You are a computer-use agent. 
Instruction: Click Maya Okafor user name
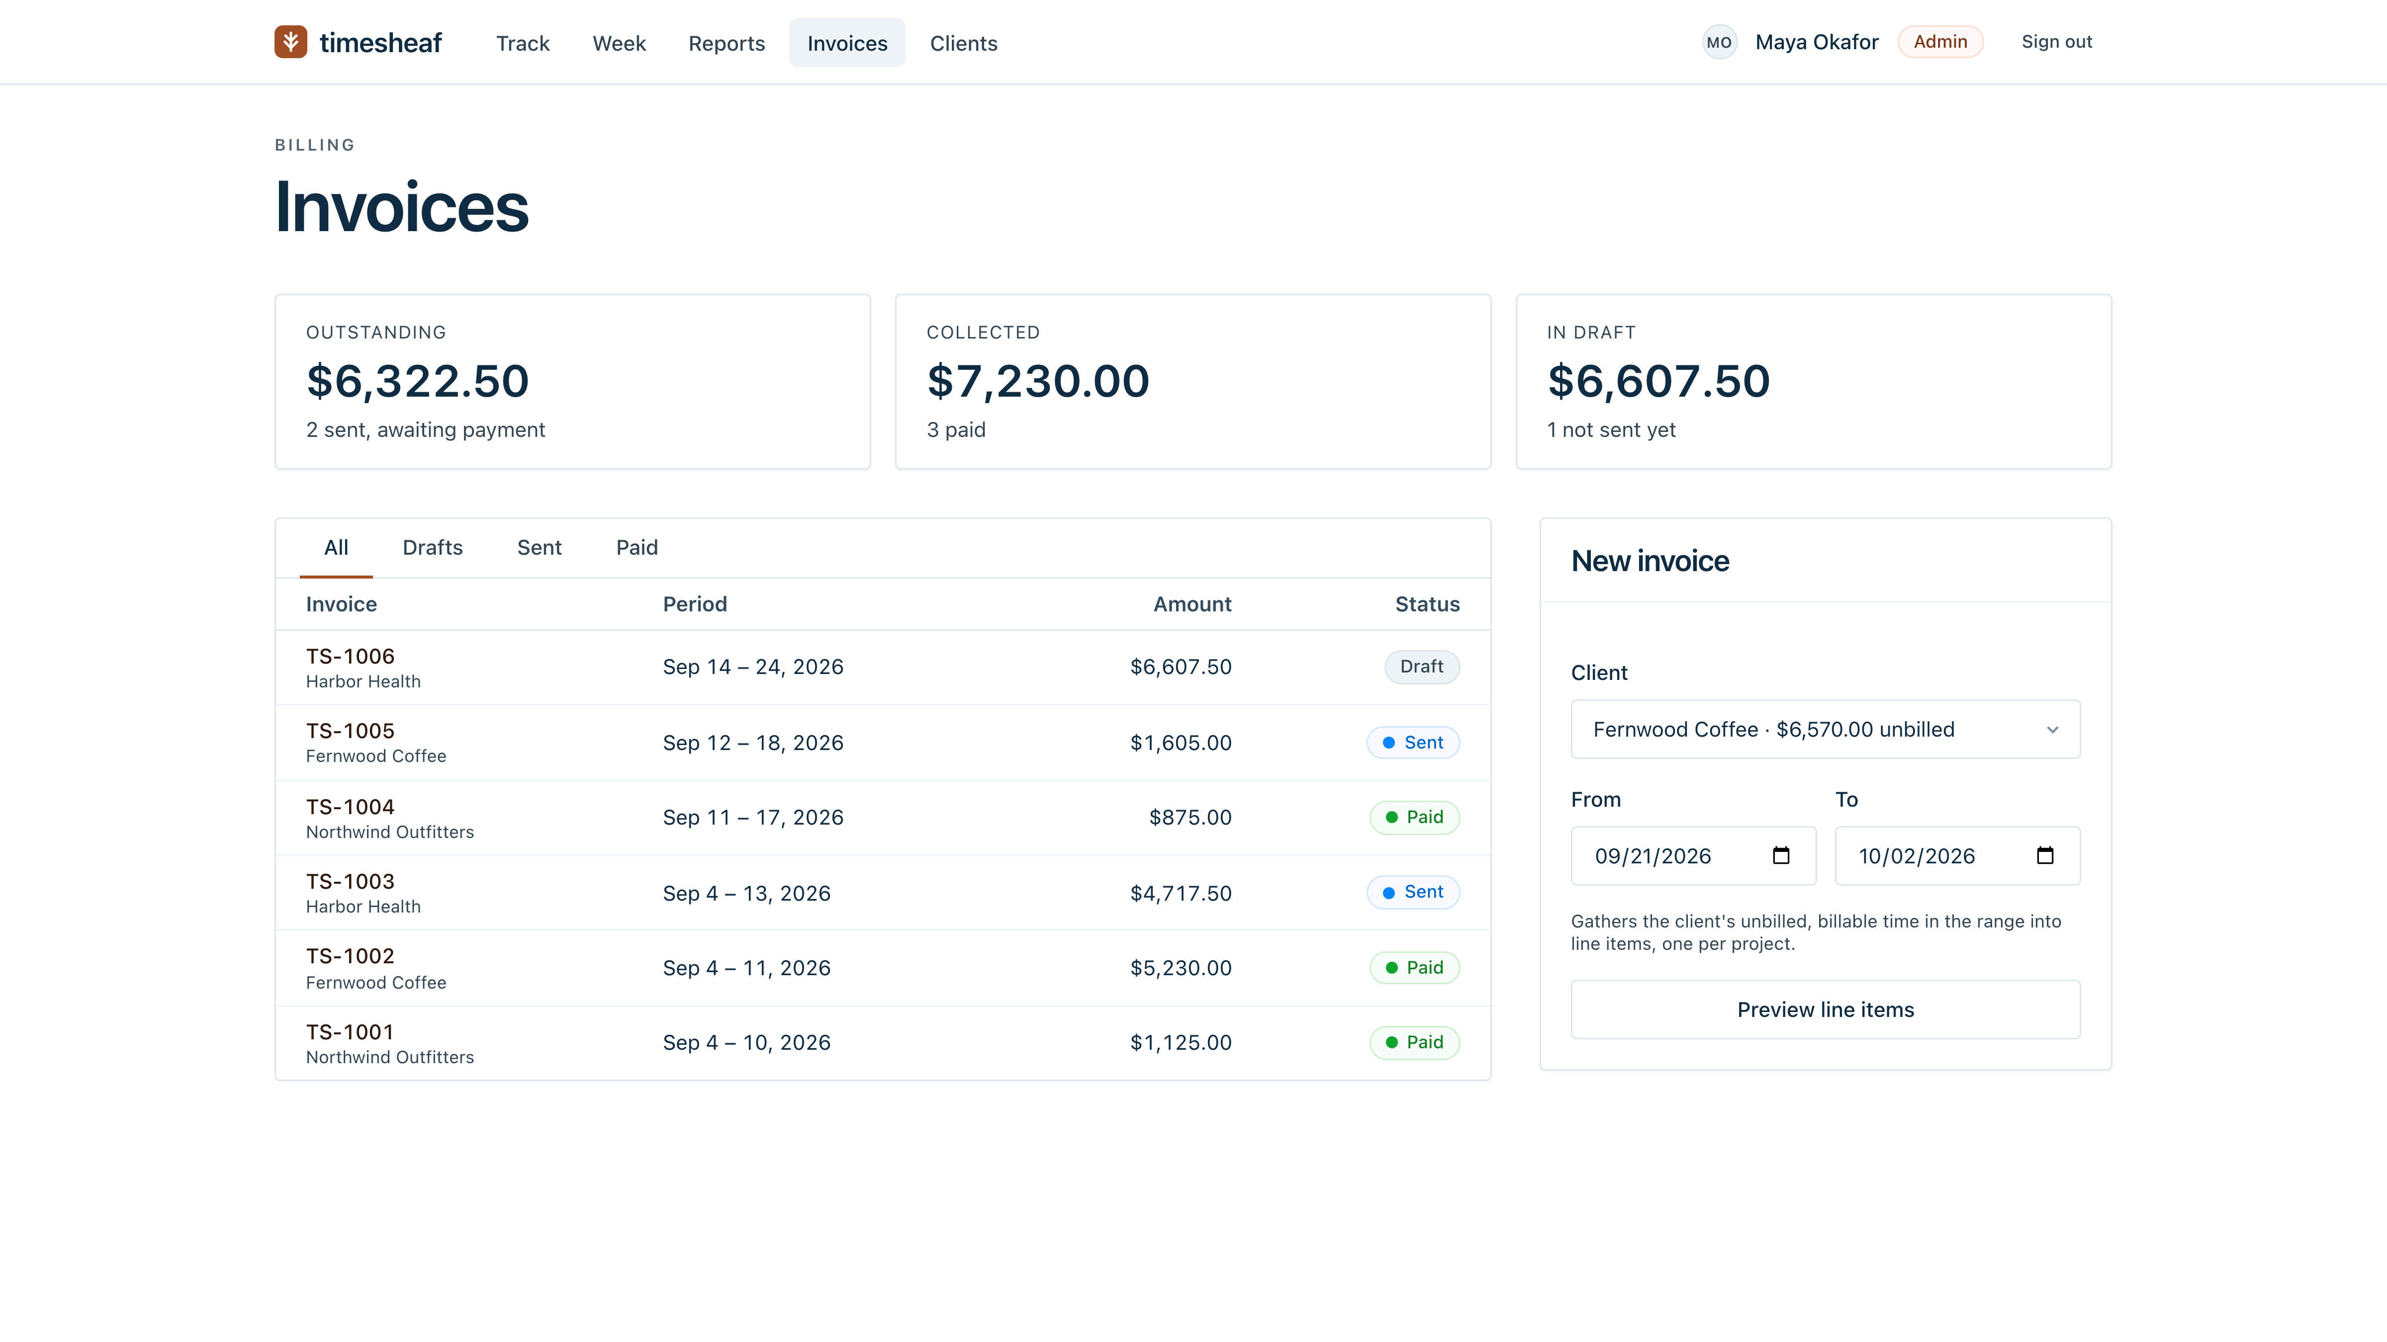click(x=1816, y=42)
